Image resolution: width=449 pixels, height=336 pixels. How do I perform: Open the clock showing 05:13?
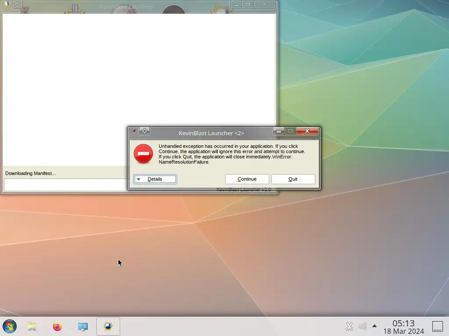tap(403, 327)
